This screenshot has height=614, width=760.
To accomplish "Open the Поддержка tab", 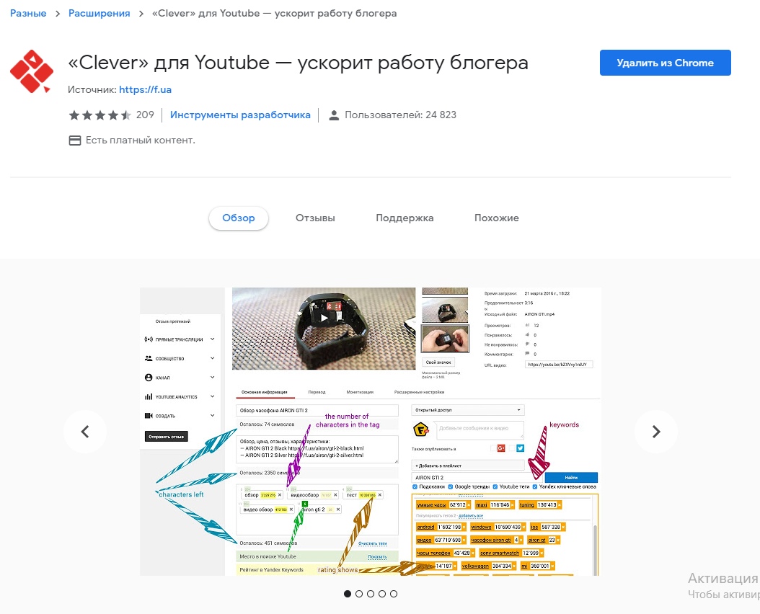I will pos(405,218).
